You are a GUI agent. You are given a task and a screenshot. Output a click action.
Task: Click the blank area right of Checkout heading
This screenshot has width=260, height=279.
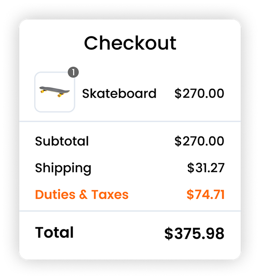pos(208,43)
